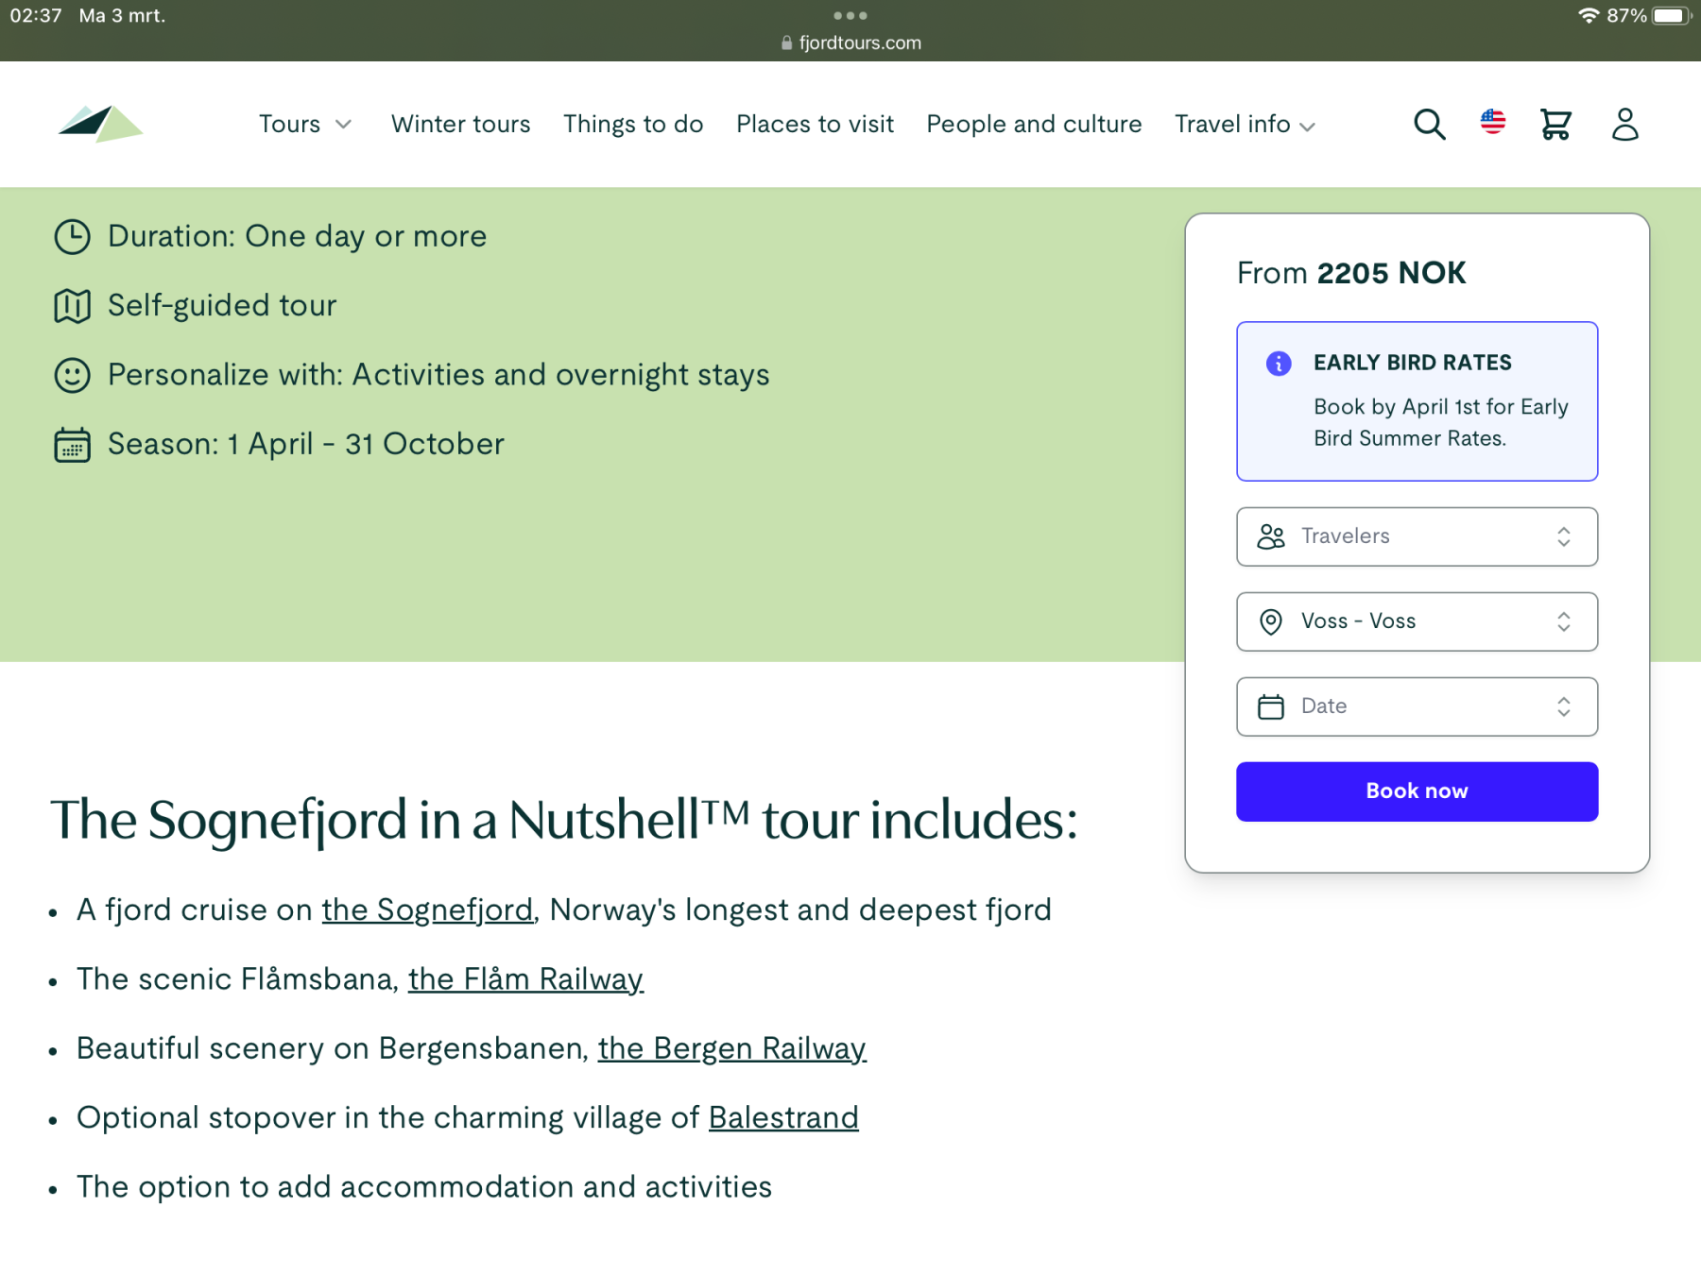The image size is (1701, 1275).
Task: Click the calendar icon beside Season dates
Action: tap(72, 445)
